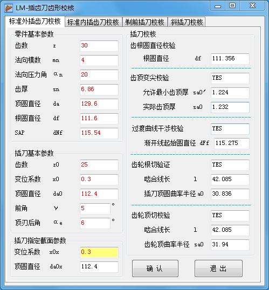Click 啮合线长 field under 齿轮顶切校验

(230, 230)
